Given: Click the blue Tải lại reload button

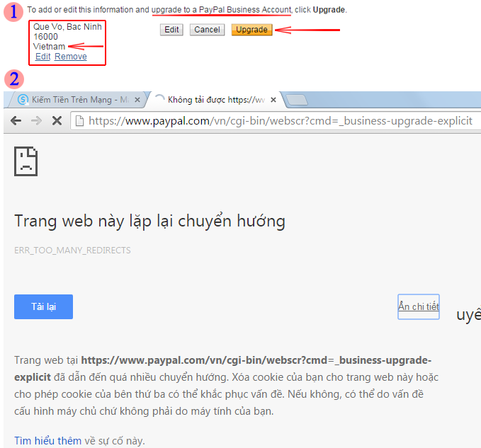Looking at the screenshot, I should click(43, 306).
